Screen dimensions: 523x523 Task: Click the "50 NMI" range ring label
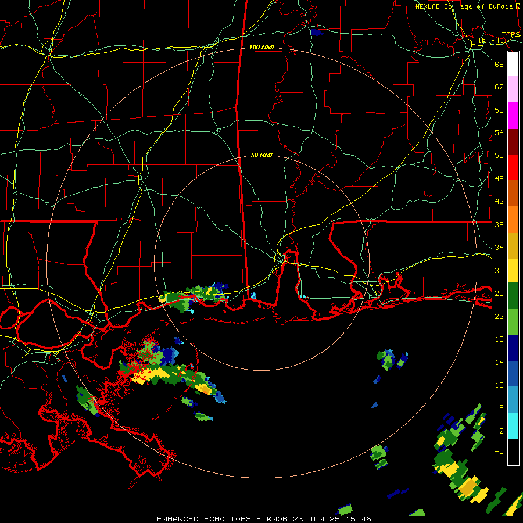261,155
